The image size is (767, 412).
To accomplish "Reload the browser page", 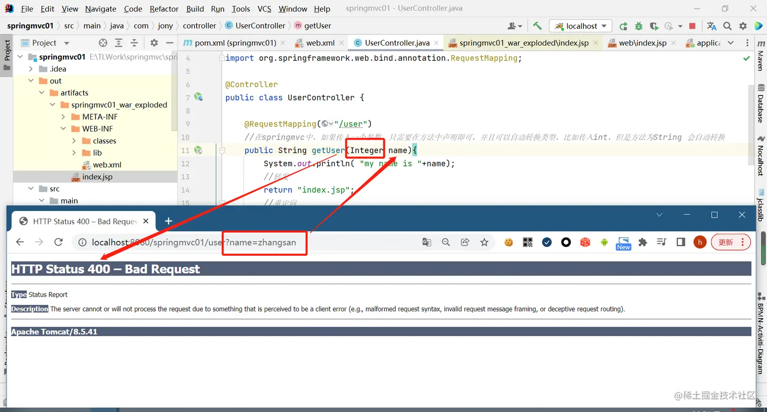I will pyautogui.click(x=58, y=242).
